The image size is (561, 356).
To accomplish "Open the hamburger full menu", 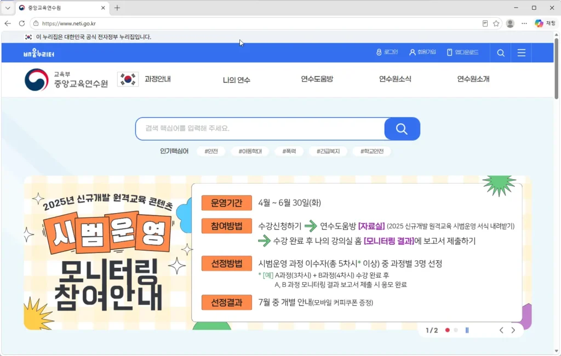I will (522, 53).
